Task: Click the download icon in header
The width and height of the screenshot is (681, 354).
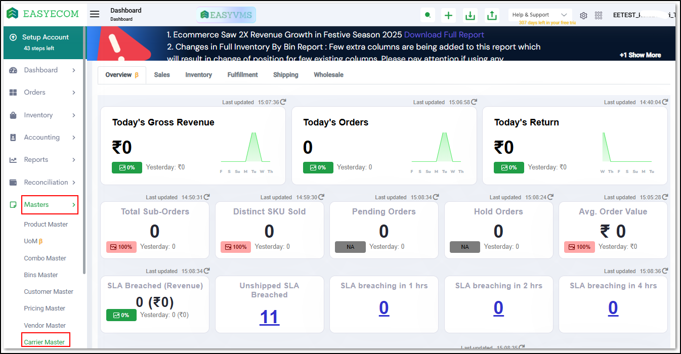Action: click(470, 15)
